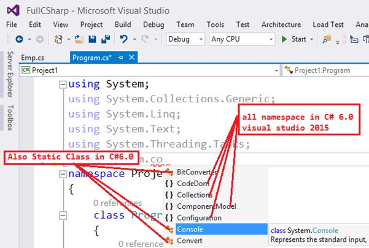The height and width of the screenshot is (248, 369).
Task: Click the namespace braces icon next to CodeDom
Action: click(x=169, y=183)
